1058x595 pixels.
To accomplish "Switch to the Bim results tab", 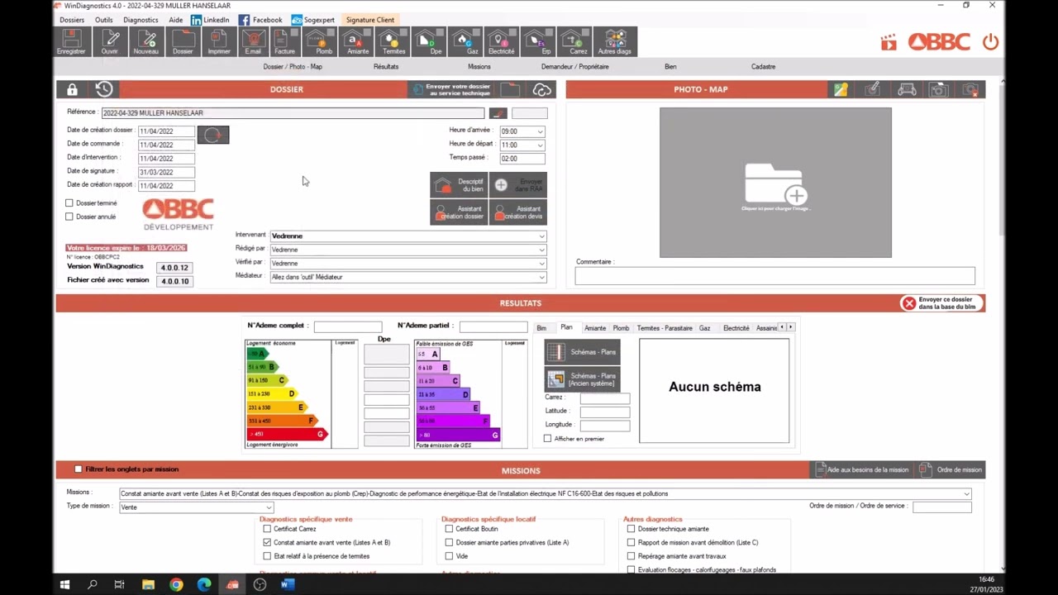I will (x=541, y=328).
